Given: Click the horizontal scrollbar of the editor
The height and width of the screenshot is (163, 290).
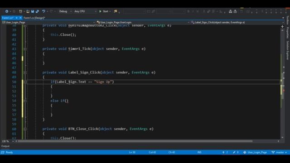Looking at the screenshot, I should click(x=135, y=141).
